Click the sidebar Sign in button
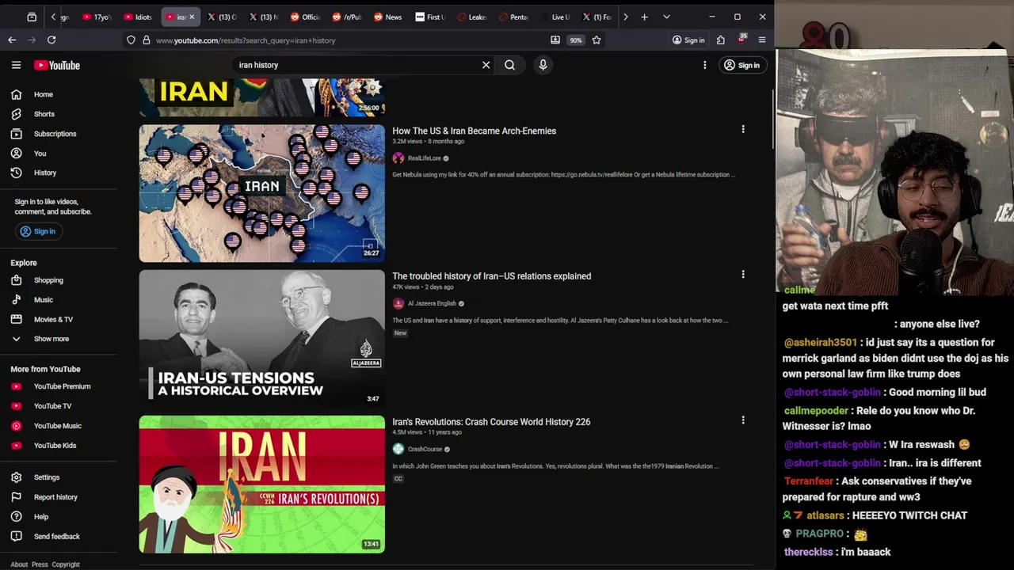The height and width of the screenshot is (570, 1014). click(37, 231)
